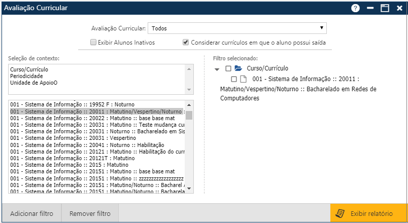The height and width of the screenshot is (223, 408).
Task: Open the Avaliação Curricular dropdown
Action: [x=236, y=28]
